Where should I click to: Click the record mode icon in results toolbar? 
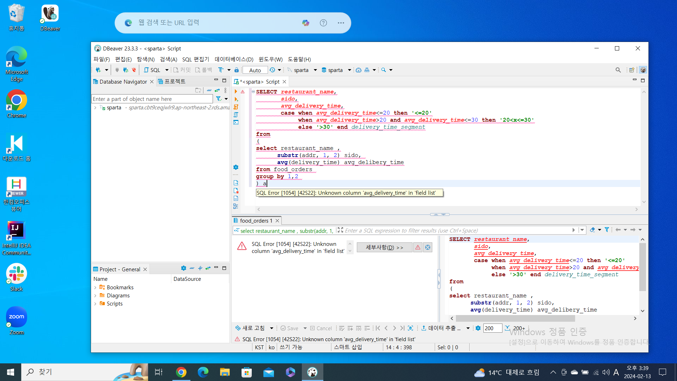coord(410,328)
